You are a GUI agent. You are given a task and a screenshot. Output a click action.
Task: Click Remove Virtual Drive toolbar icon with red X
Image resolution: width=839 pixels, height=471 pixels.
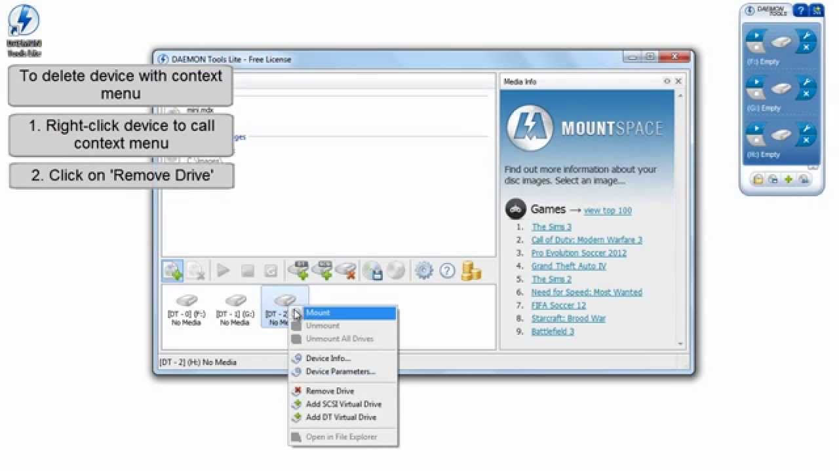[x=346, y=270]
